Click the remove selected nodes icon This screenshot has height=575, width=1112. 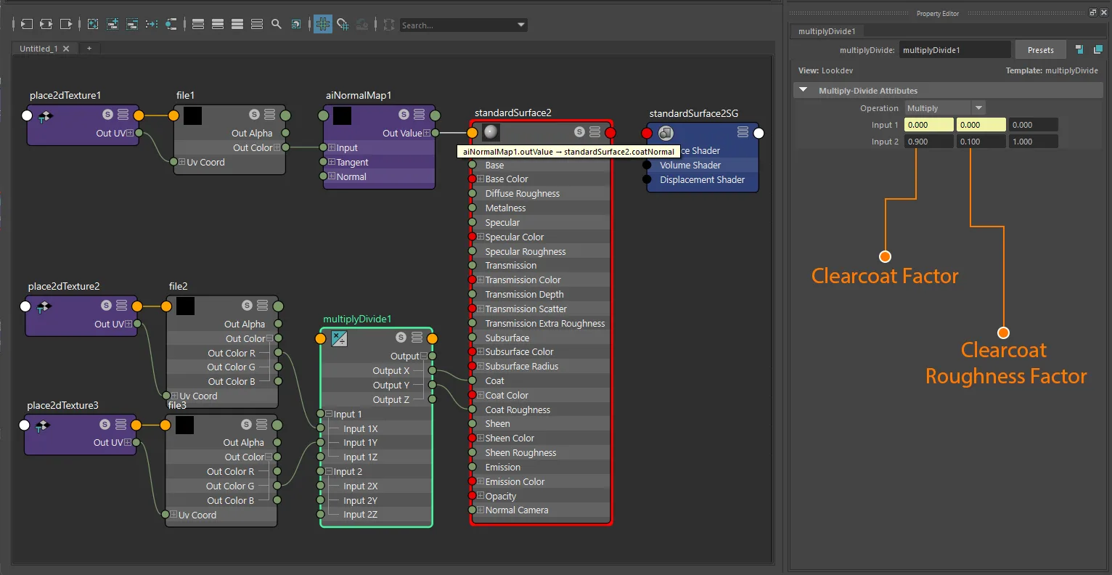coord(132,24)
